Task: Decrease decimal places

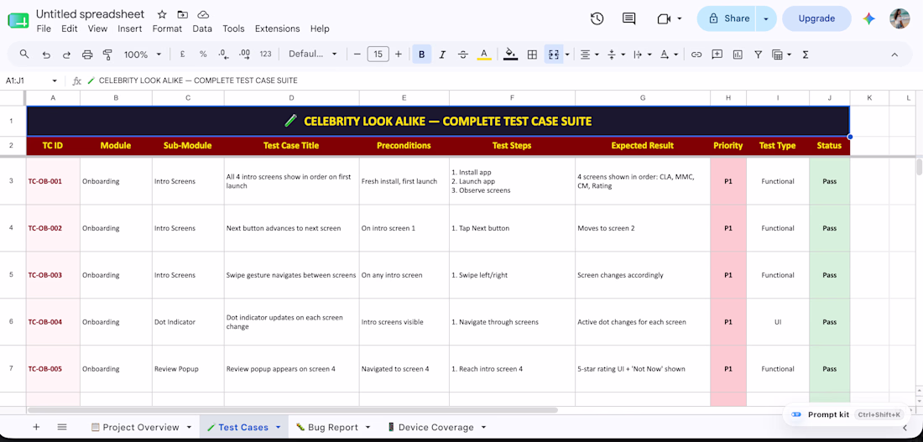Action: pyautogui.click(x=223, y=55)
